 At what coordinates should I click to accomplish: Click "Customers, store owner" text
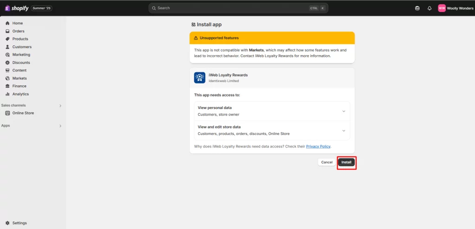click(218, 115)
